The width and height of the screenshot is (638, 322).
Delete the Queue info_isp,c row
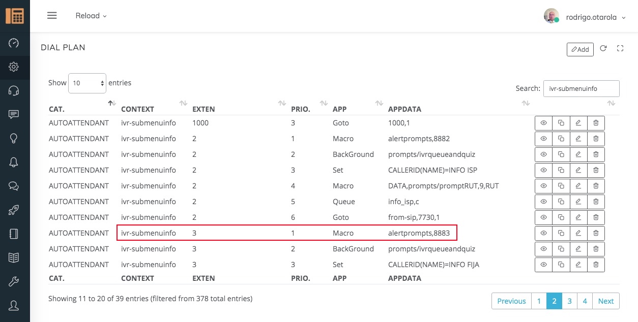(596, 202)
